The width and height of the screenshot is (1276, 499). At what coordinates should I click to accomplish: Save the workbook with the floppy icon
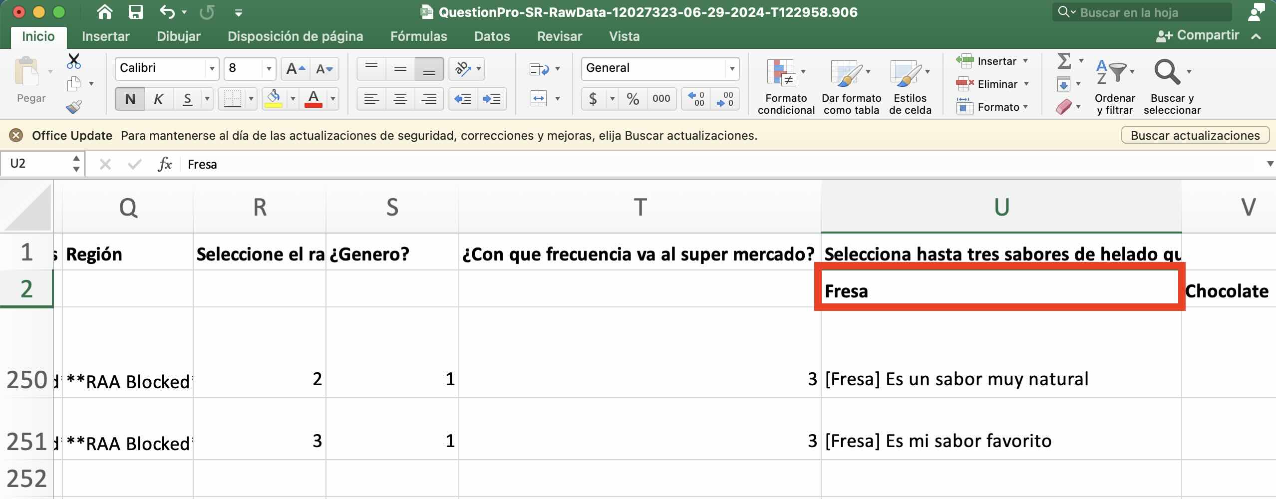pos(135,12)
